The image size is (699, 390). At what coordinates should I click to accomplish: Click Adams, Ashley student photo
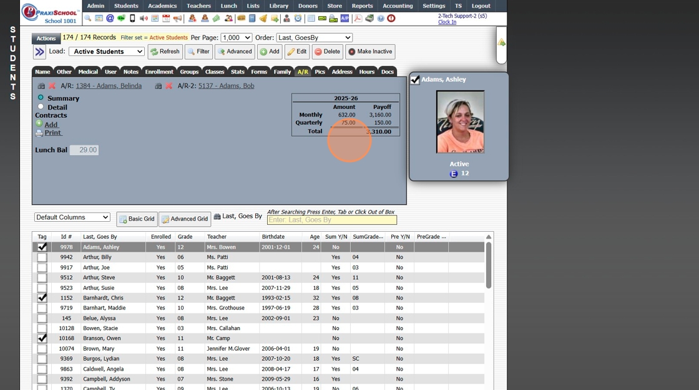click(x=460, y=122)
